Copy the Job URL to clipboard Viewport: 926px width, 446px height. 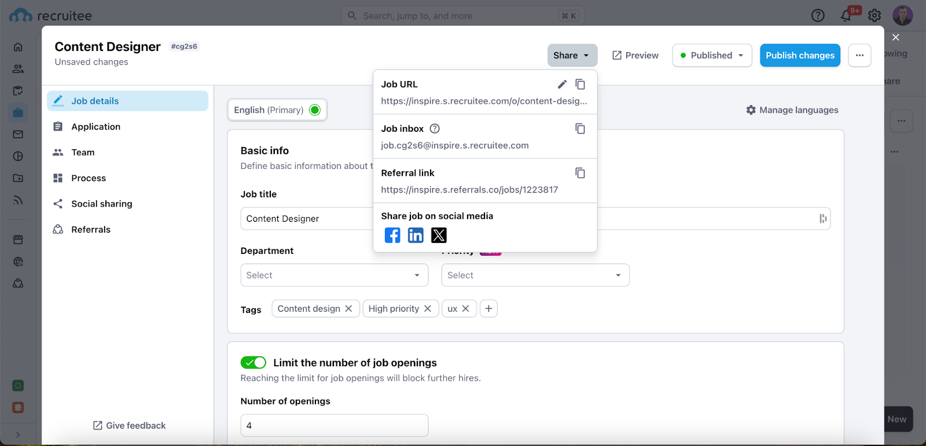(580, 84)
